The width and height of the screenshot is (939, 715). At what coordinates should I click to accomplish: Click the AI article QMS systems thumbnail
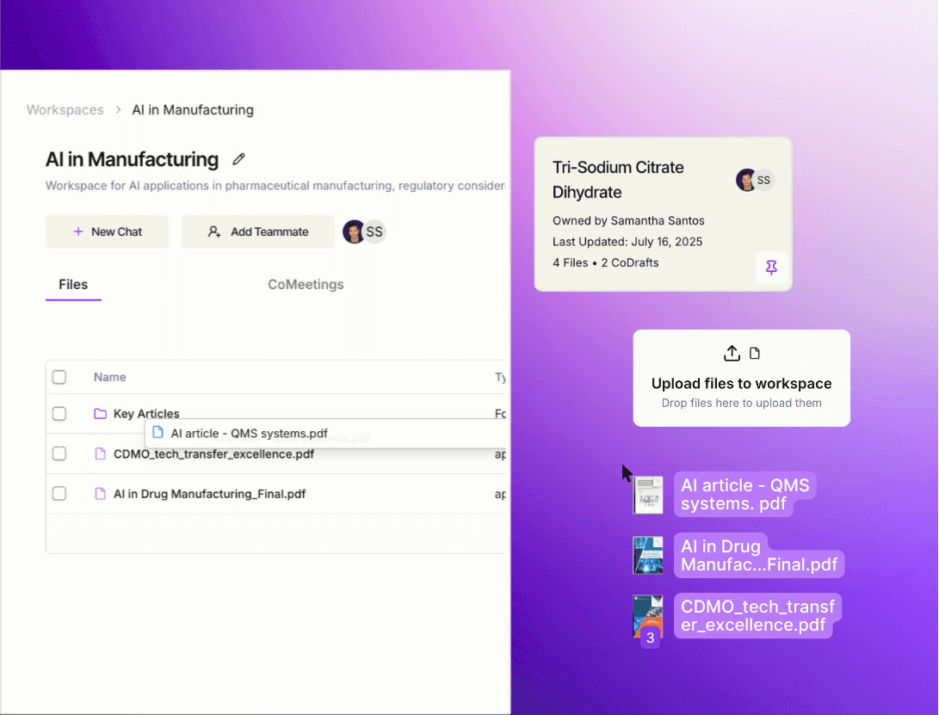pyautogui.click(x=648, y=496)
